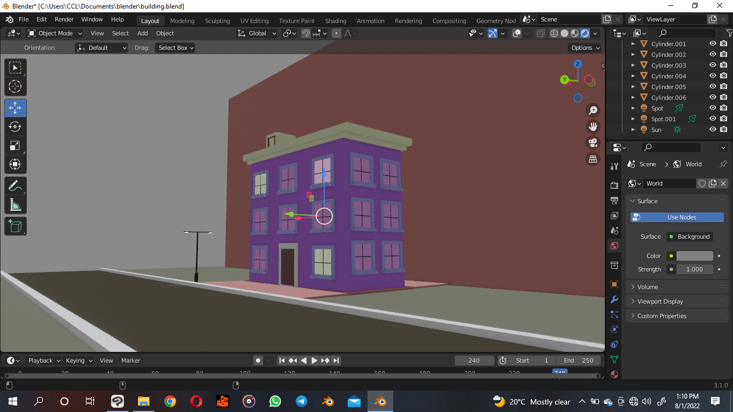Open Particles properties tab
The height and width of the screenshot is (412, 733).
(614, 314)
